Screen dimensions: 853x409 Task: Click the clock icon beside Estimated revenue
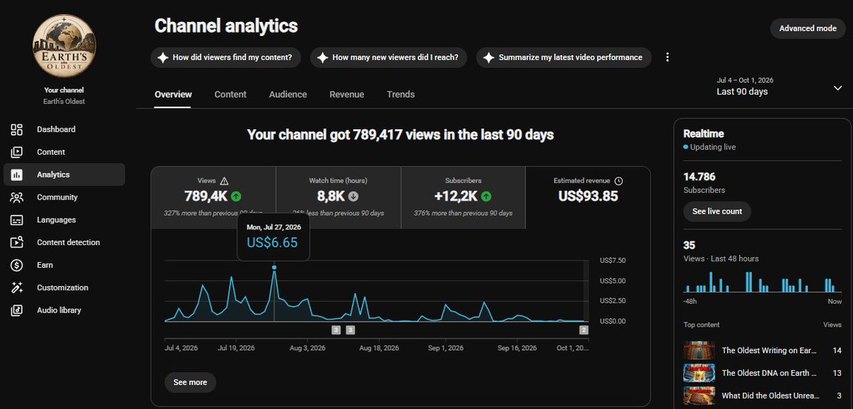point(618,181)
